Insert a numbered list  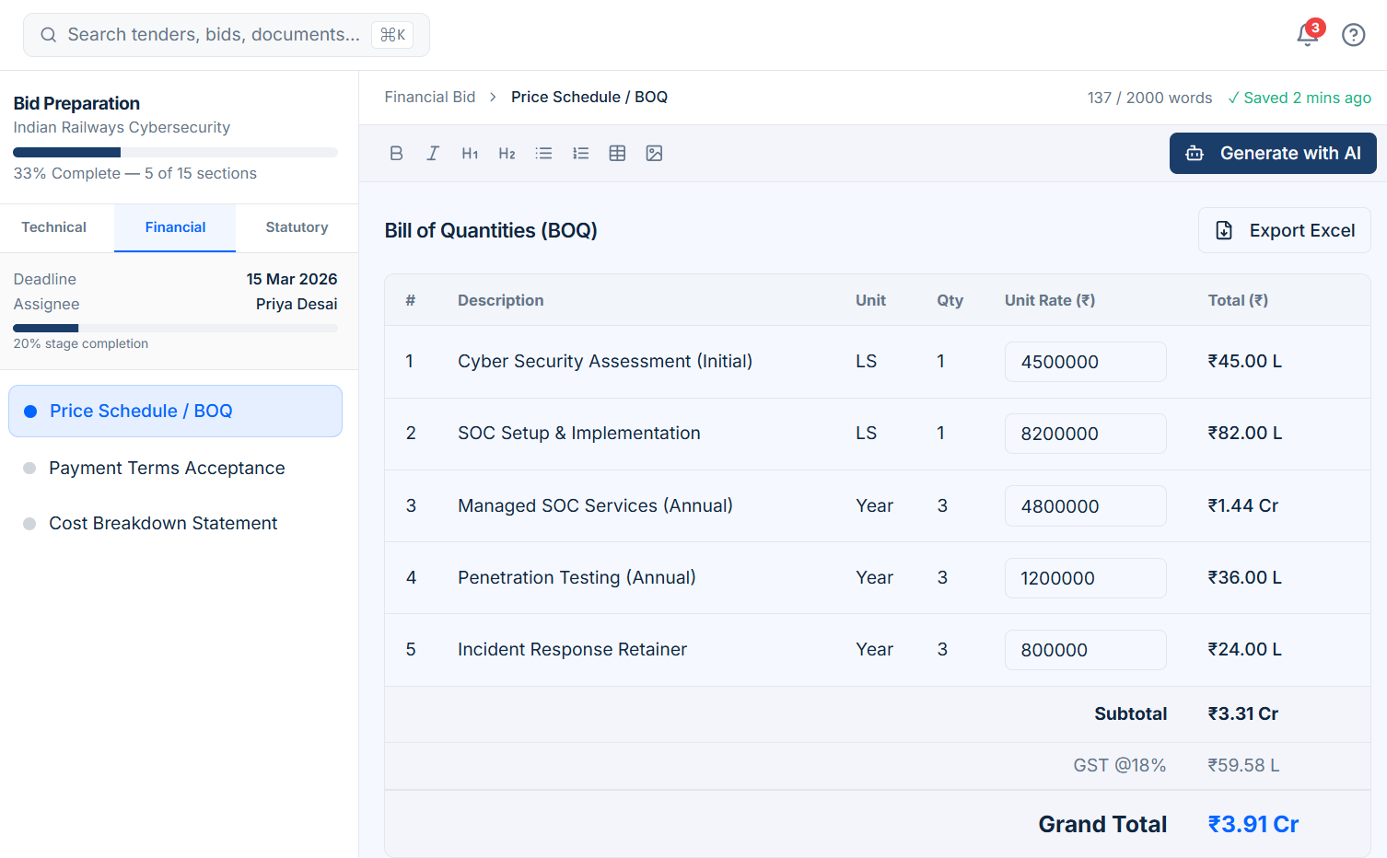pyautogui.click(x=580, y=154)
